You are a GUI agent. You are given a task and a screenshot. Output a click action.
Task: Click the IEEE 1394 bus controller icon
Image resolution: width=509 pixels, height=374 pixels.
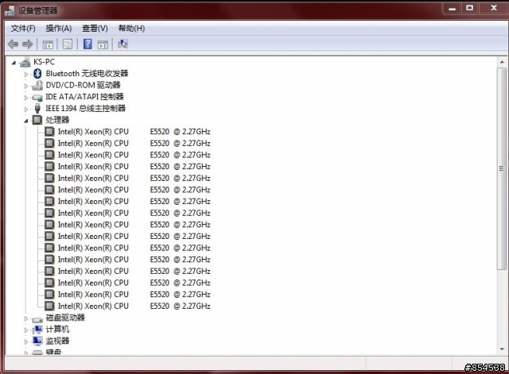[x=37, y=109]
